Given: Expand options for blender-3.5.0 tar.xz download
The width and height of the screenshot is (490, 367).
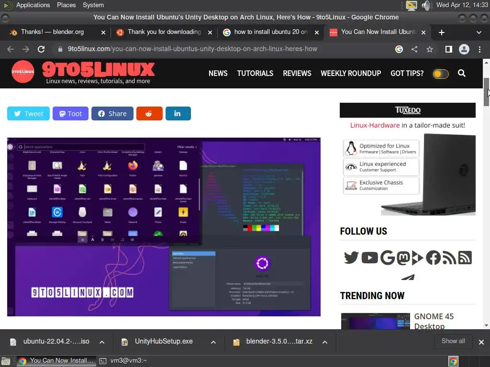Looking at the screenshot, I should pos(325,342).
